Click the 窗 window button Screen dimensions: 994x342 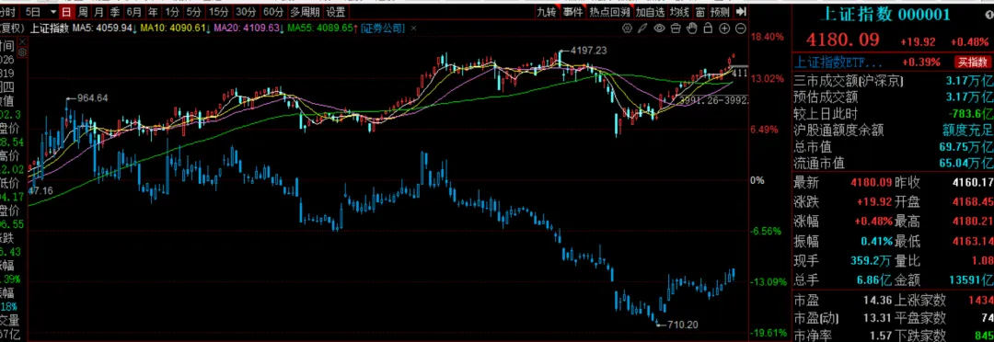coord(699,12)
